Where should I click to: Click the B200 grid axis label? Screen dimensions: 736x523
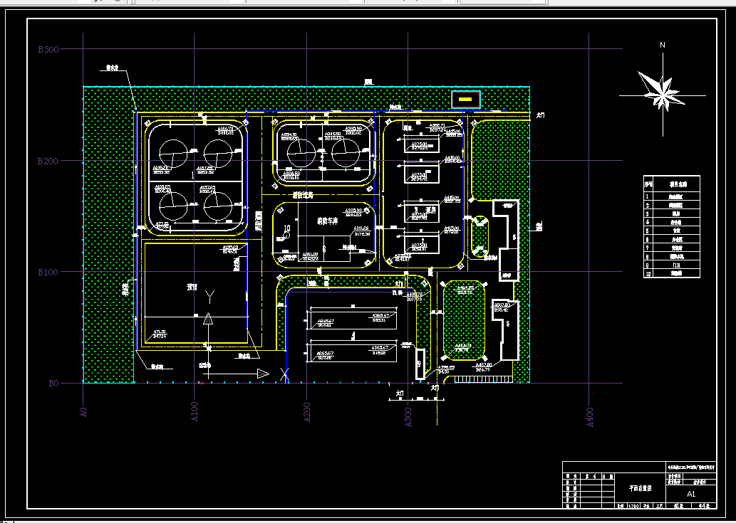click(x=48, y=162)
